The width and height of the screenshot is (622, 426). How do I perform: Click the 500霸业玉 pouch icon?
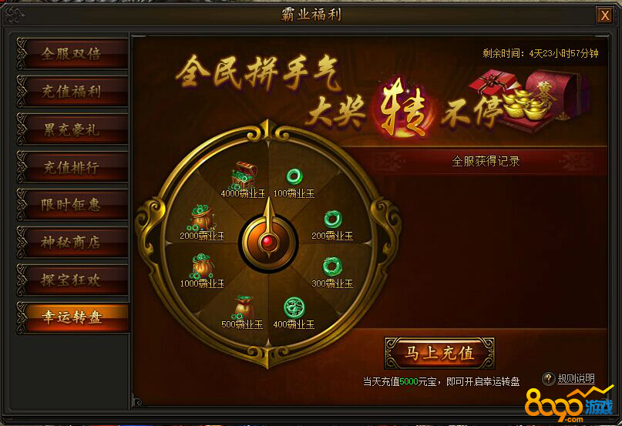[x=242, y=307]
